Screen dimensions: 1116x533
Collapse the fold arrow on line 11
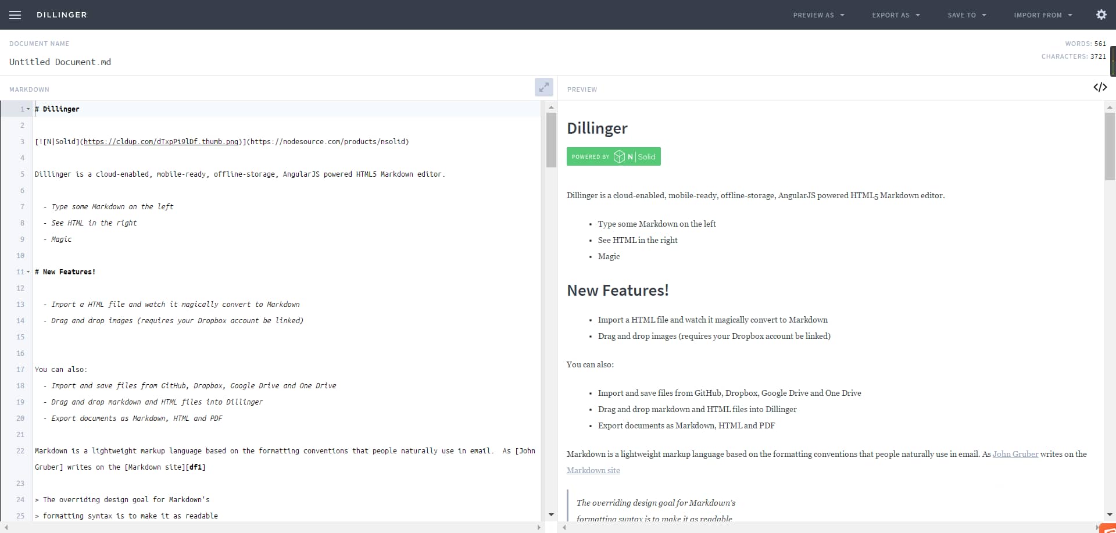pos(28,272)
